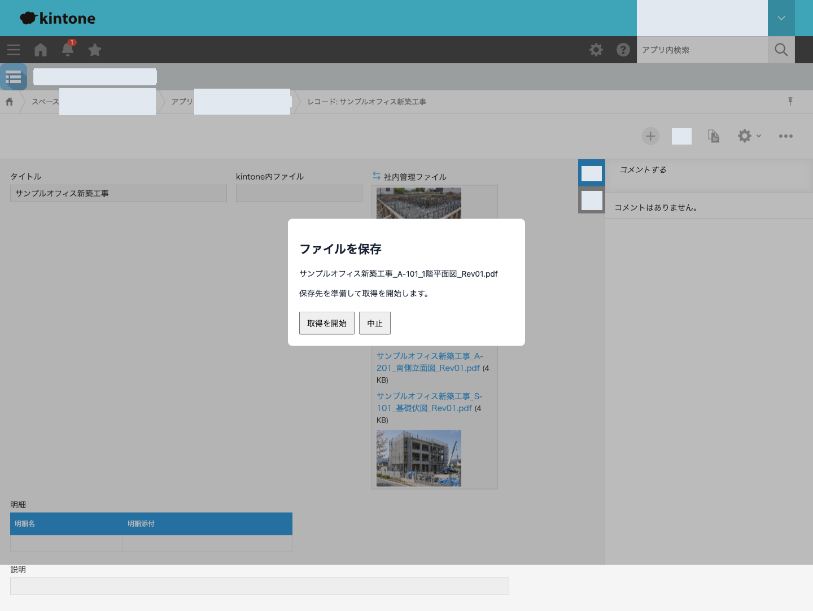Click the dialog filename A-101_1階平面図_Rev01.pdf
The height and width of the screenshot is (611, 813).
tap(399, 273)
